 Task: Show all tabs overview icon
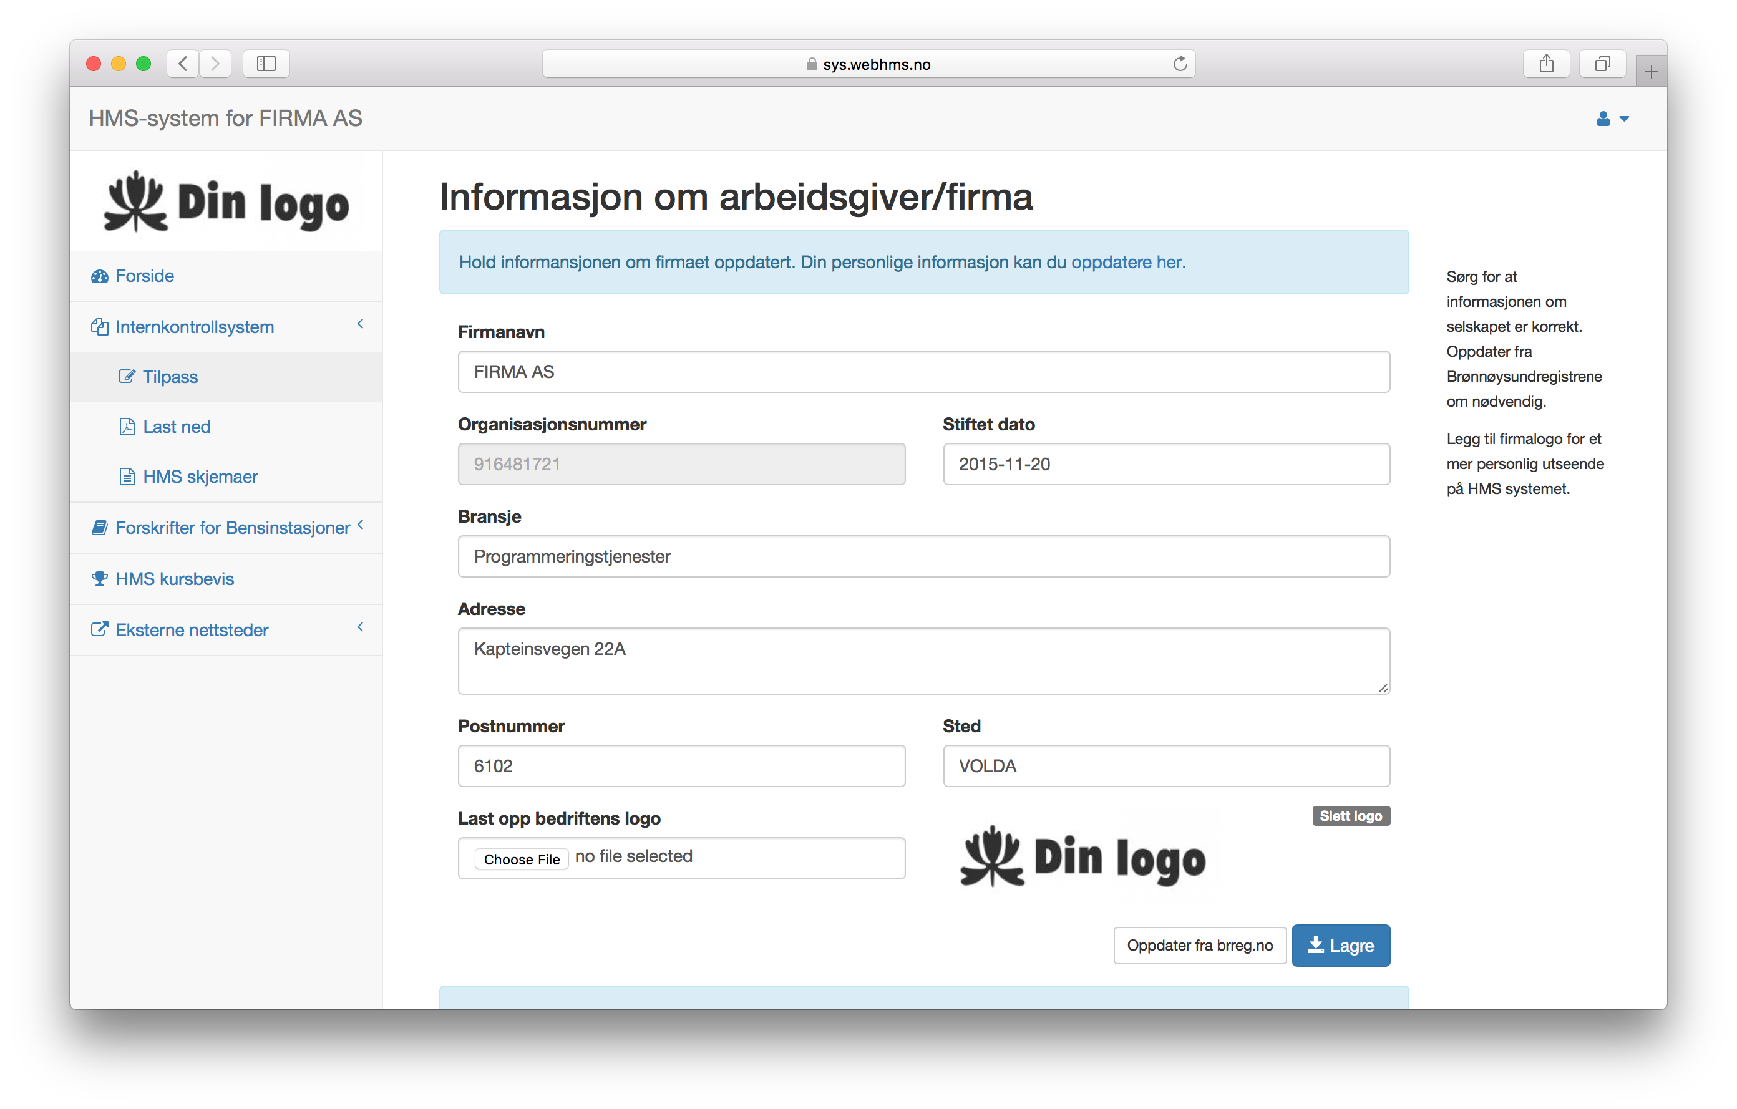click(1602, 64)
